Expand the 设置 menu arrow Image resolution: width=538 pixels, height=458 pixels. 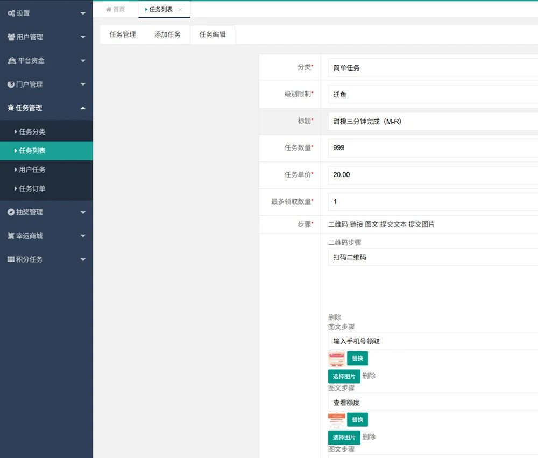[83, 13]
